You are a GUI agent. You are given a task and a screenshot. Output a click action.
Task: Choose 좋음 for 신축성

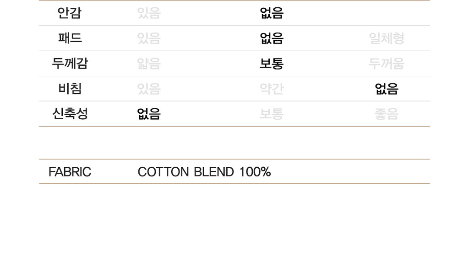coord(387,114)
